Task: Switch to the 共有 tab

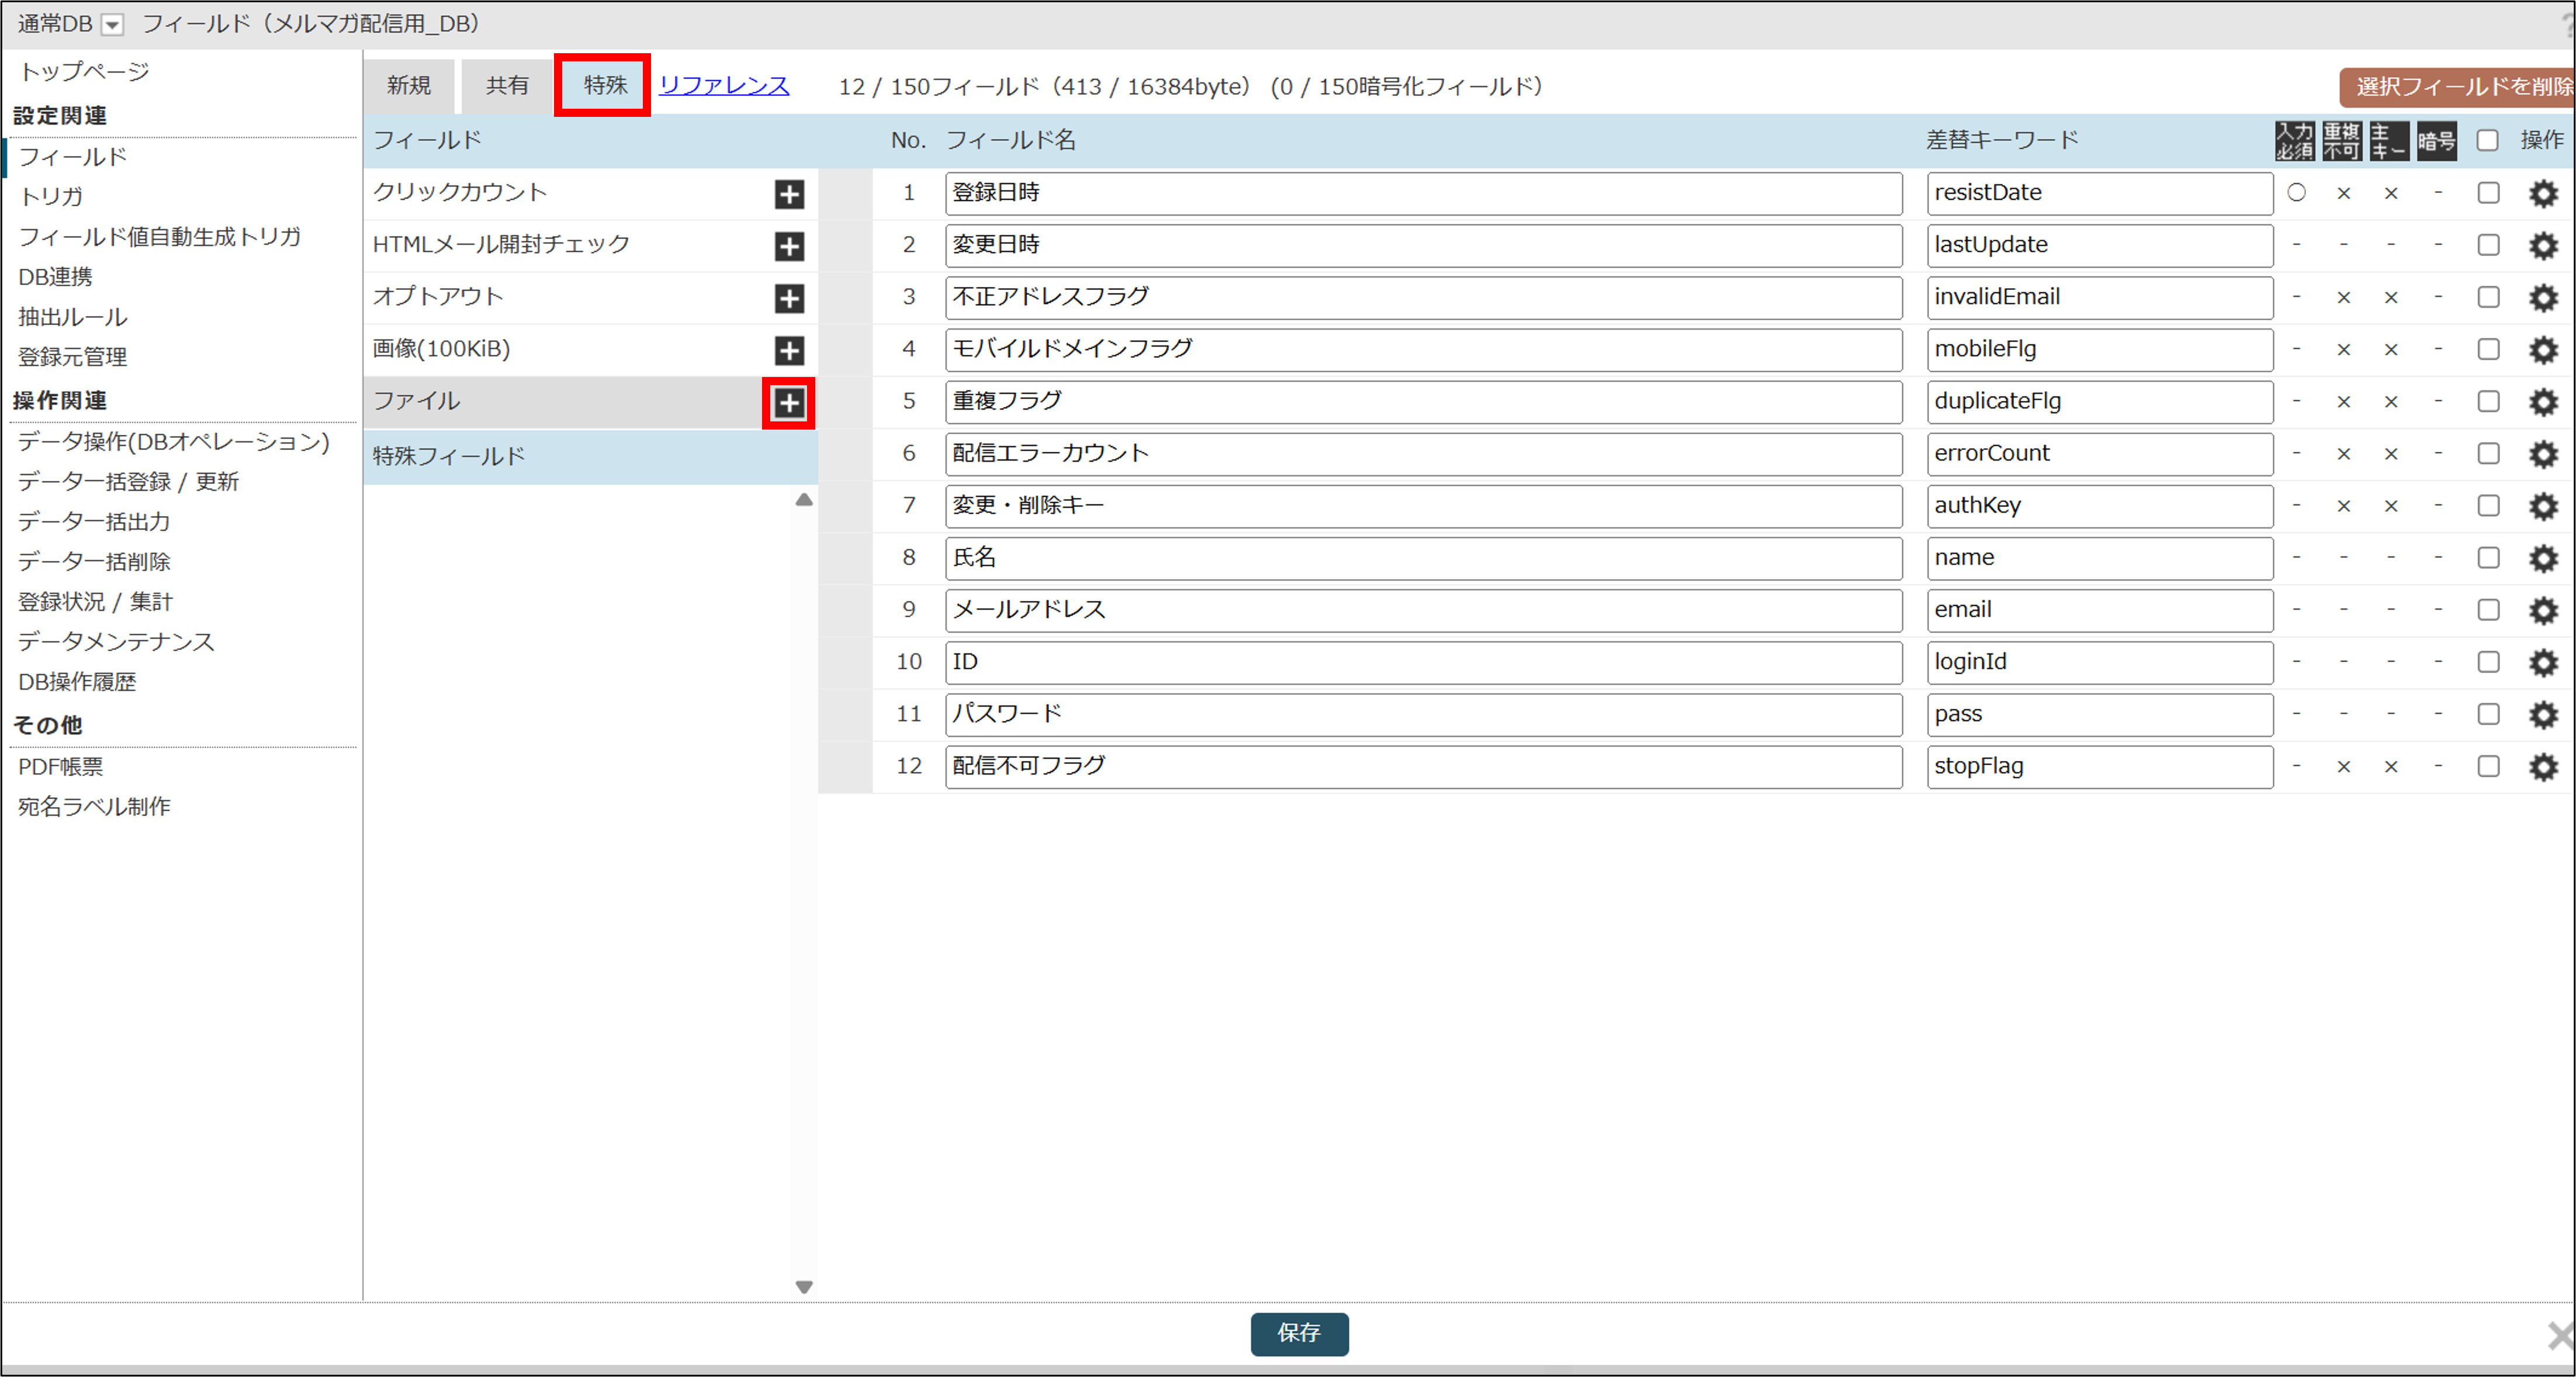Action: (x=507, y=86)
